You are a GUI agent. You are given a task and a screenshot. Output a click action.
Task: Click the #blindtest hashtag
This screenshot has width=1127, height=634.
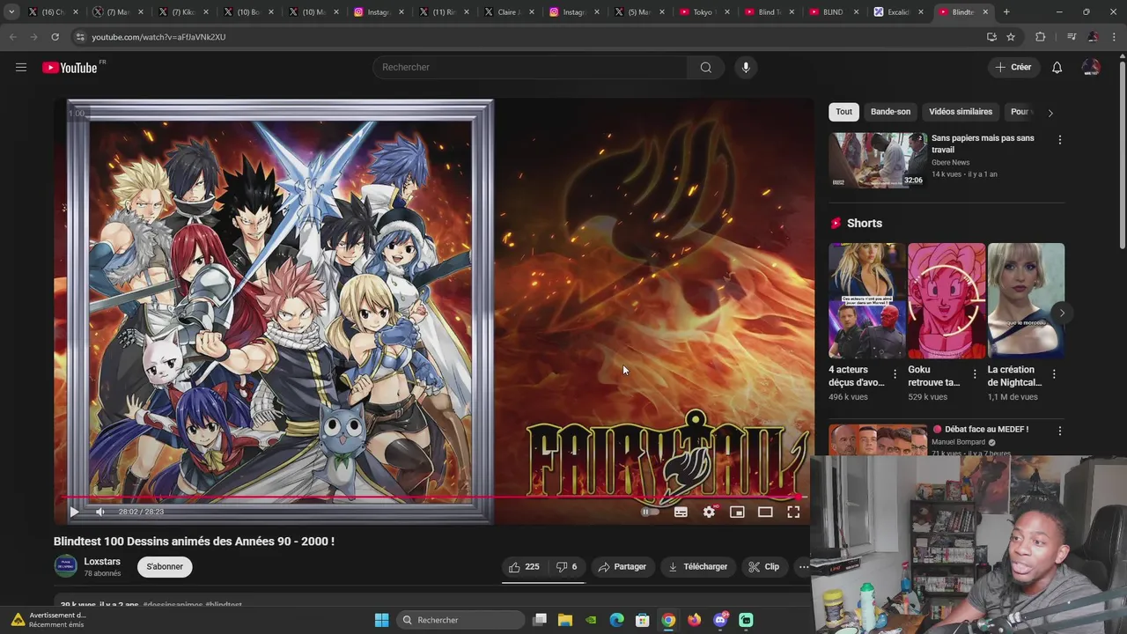[224, 605]
